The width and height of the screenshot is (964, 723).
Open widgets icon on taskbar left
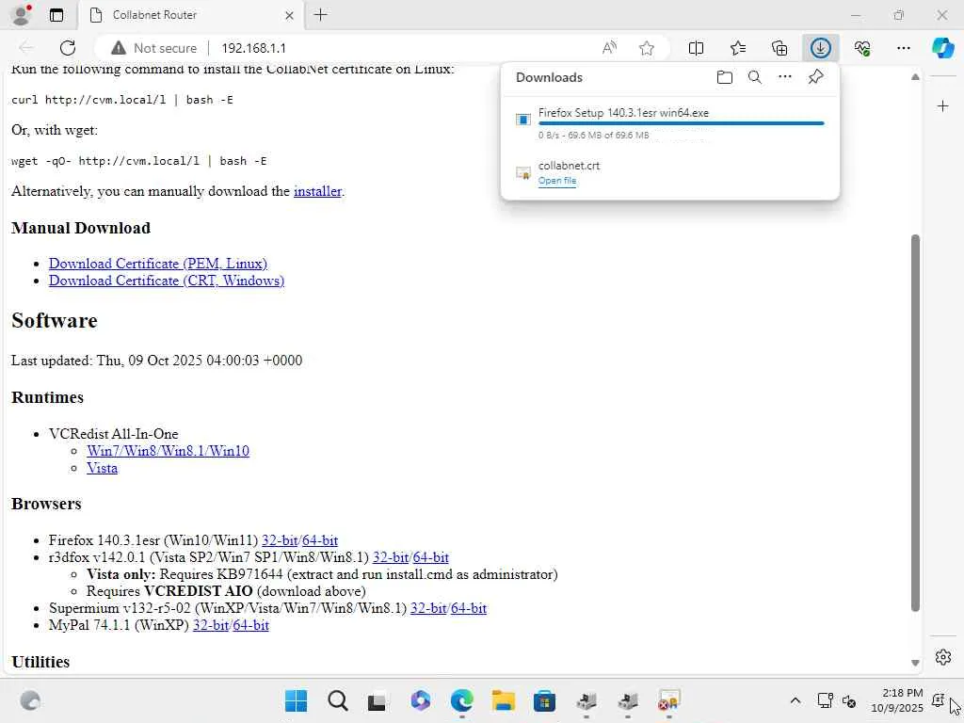(29, 700)
